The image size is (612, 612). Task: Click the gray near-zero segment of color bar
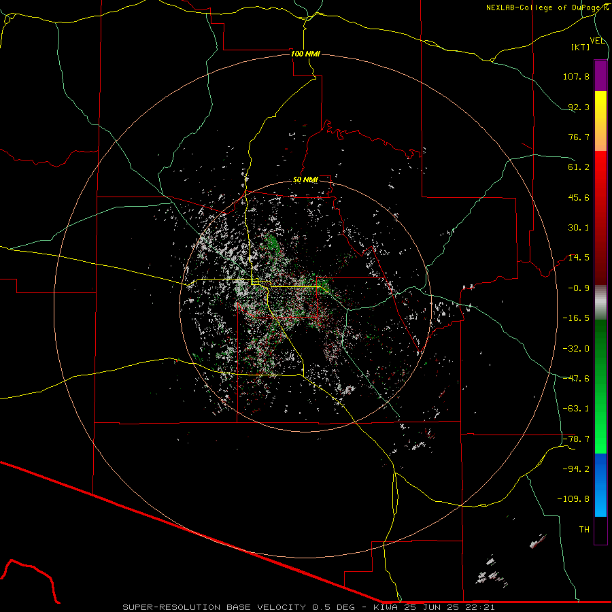coord(600,303)
